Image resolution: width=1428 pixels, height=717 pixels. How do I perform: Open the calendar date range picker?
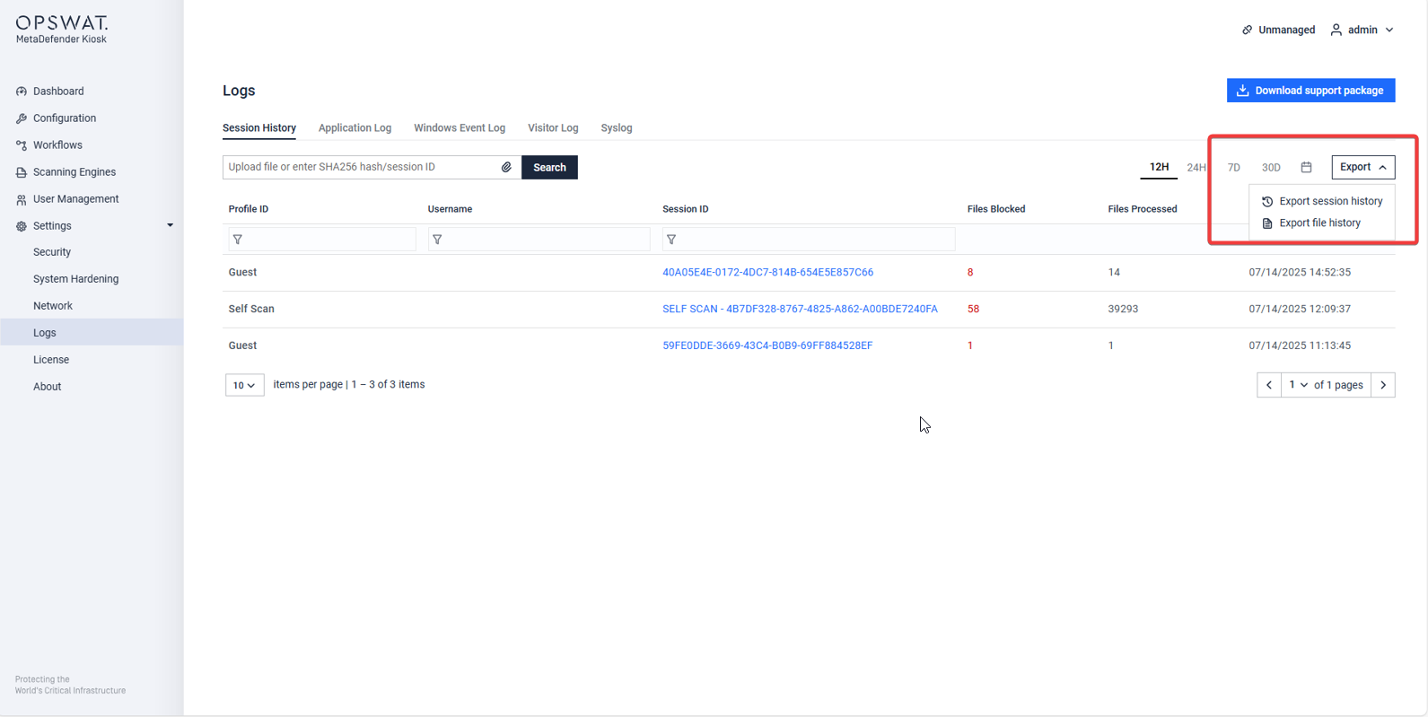(x=1306, y=167)
